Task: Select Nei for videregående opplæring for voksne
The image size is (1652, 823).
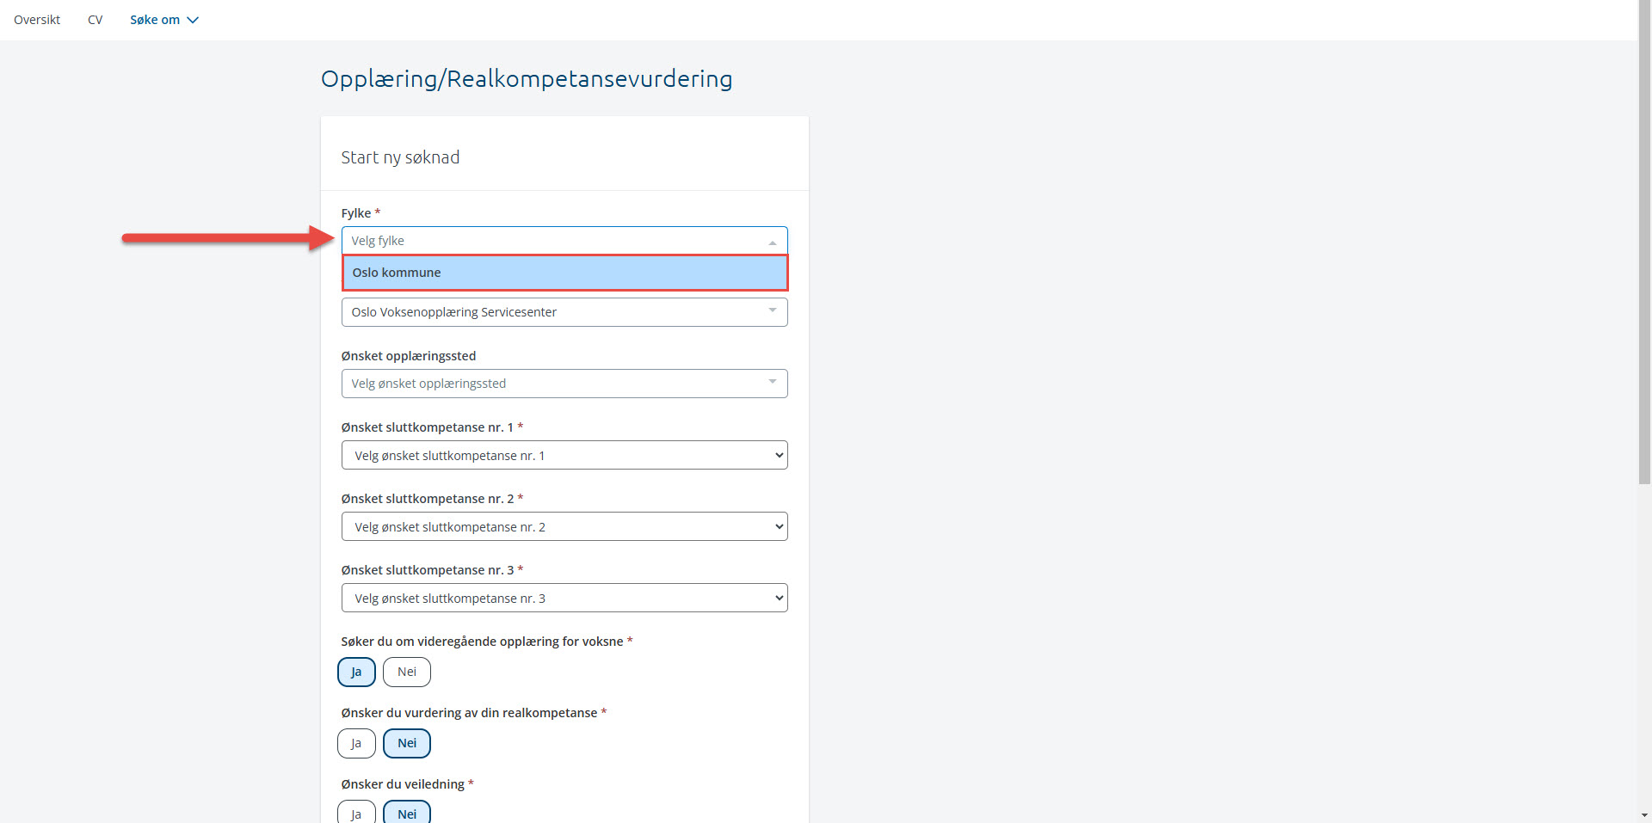Action: point(406,672)
